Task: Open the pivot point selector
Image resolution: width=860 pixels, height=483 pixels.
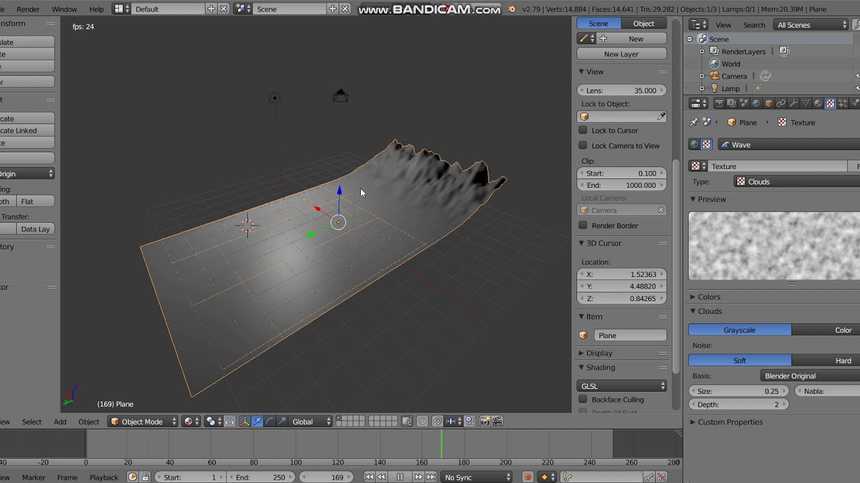Action: click(214, 421)
